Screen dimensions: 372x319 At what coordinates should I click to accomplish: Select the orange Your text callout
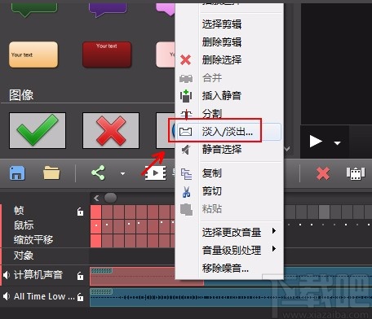(x=33, y=55)
